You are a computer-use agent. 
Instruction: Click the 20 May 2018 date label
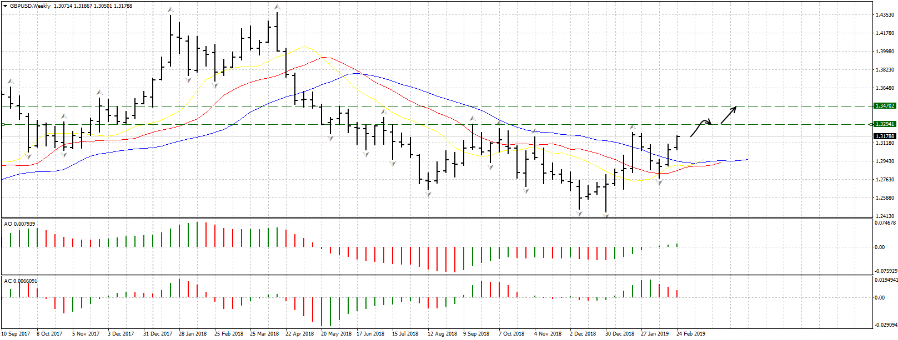pyautogui.click(x=335, y=334)
